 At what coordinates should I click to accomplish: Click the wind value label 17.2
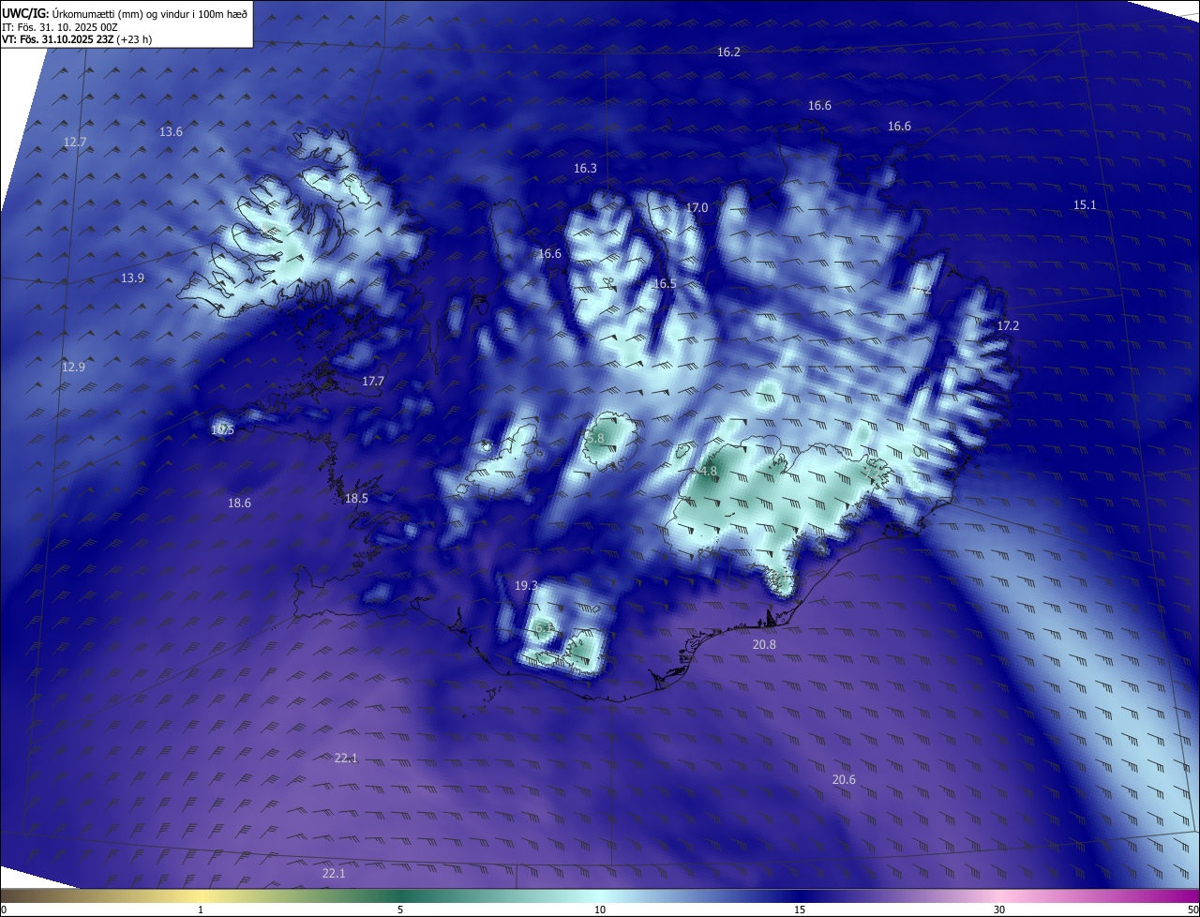point(1008,326)
